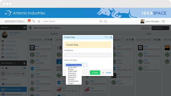
Task: Cancel the Create Step dialog
Action: pyautogui.click(x=108, y=73)
